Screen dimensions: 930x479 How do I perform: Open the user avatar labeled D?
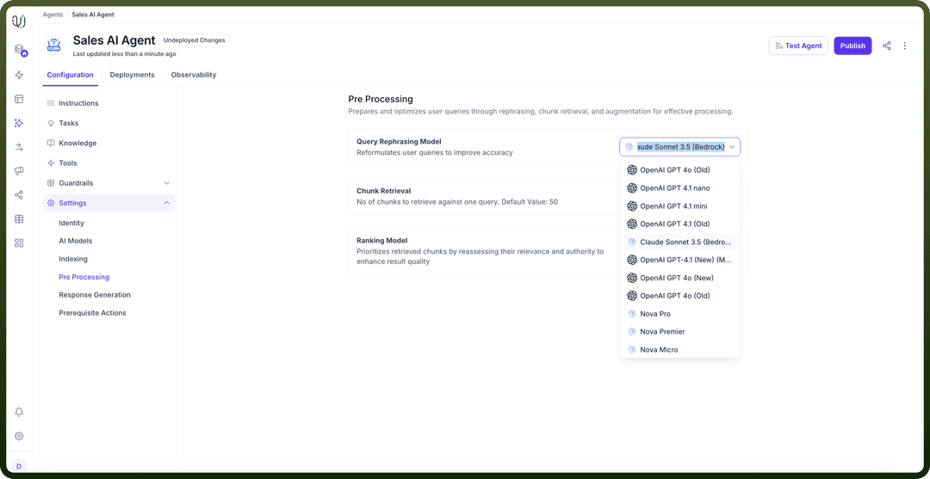pos(19,466)
